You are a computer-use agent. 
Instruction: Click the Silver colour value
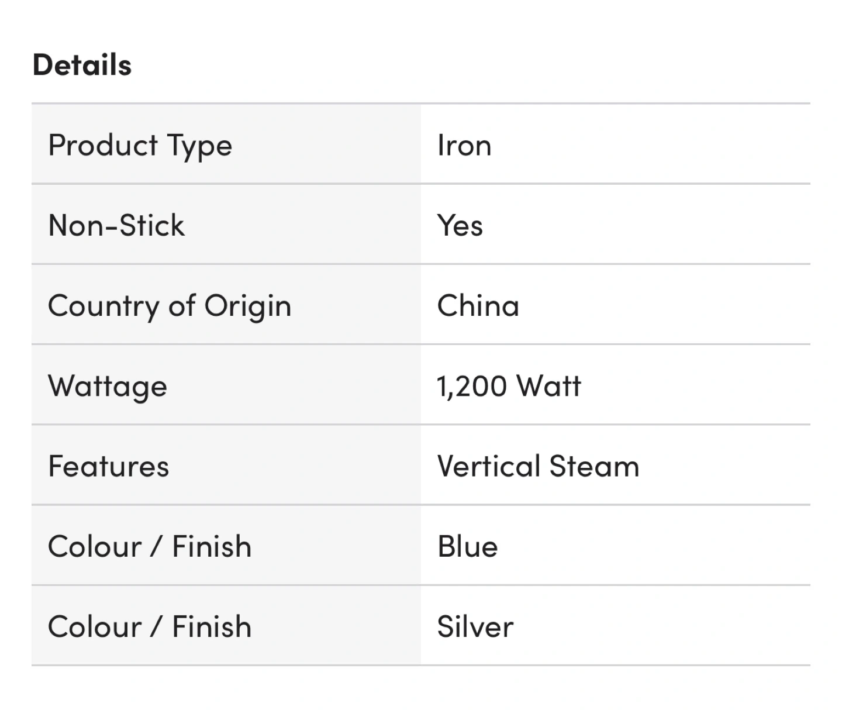tap(475, 626)
